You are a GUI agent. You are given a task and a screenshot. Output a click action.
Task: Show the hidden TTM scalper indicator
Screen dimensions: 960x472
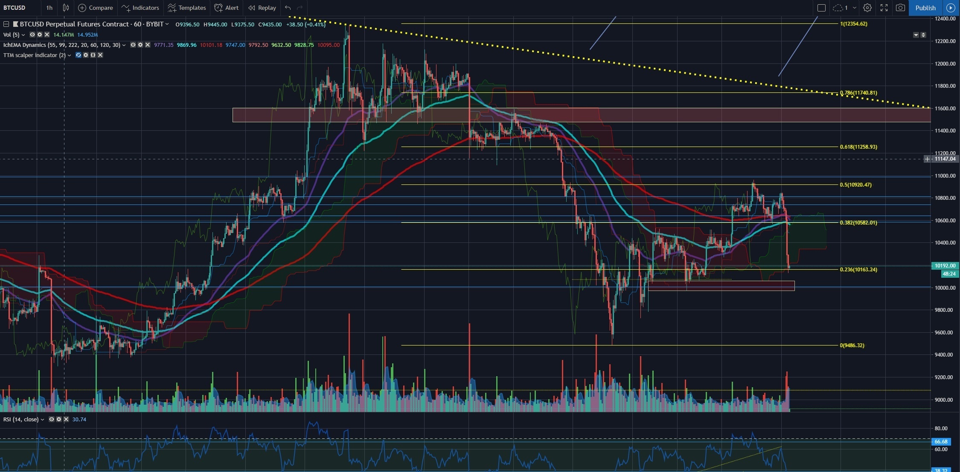[x=79, y=55]
